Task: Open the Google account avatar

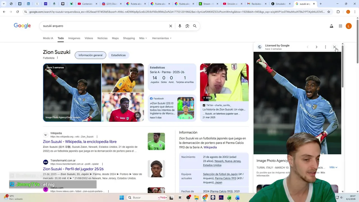Action: click(349, 26)
